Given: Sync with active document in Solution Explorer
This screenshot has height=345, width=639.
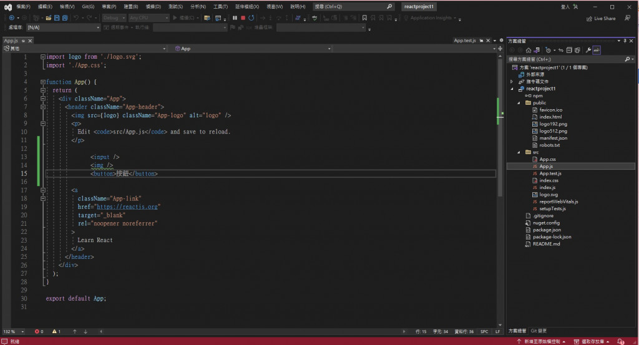Looking at the screenshot, I should tap(561, 50).
